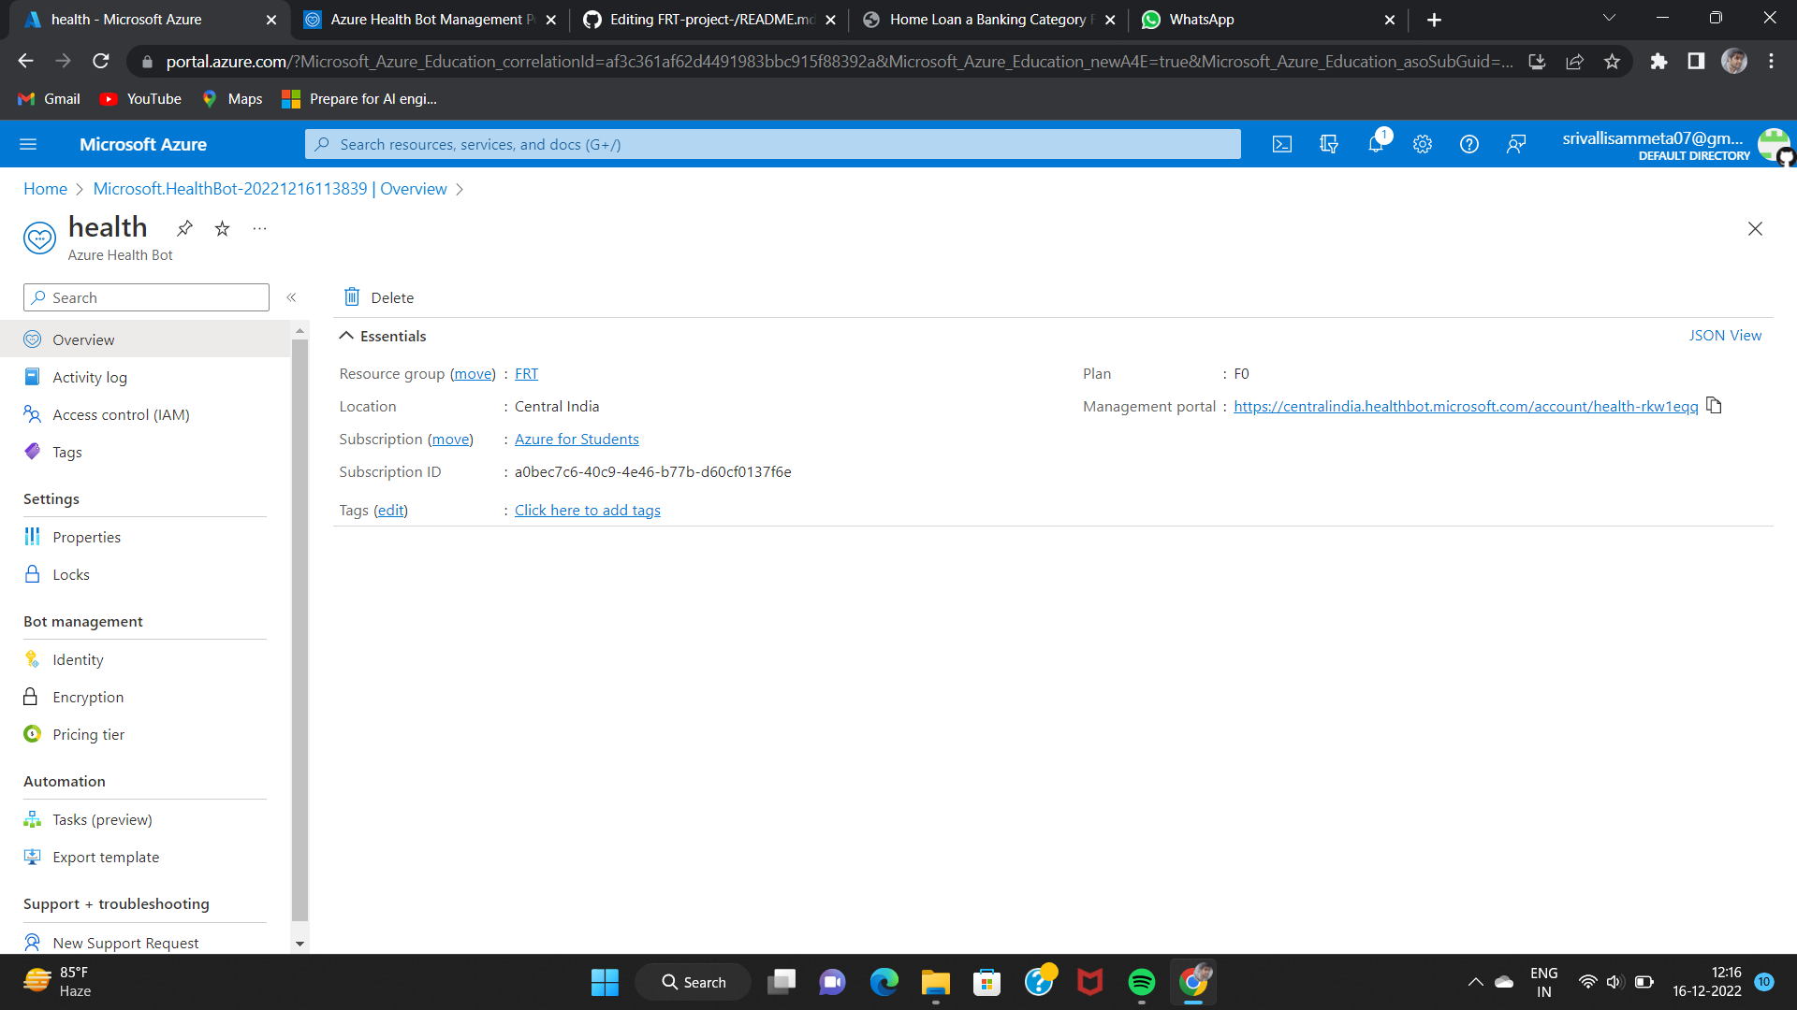Viewport: 1797px width, 1010px height.
Task: Open the Help pane via question mark icon
Action: tap(1468, 144)
